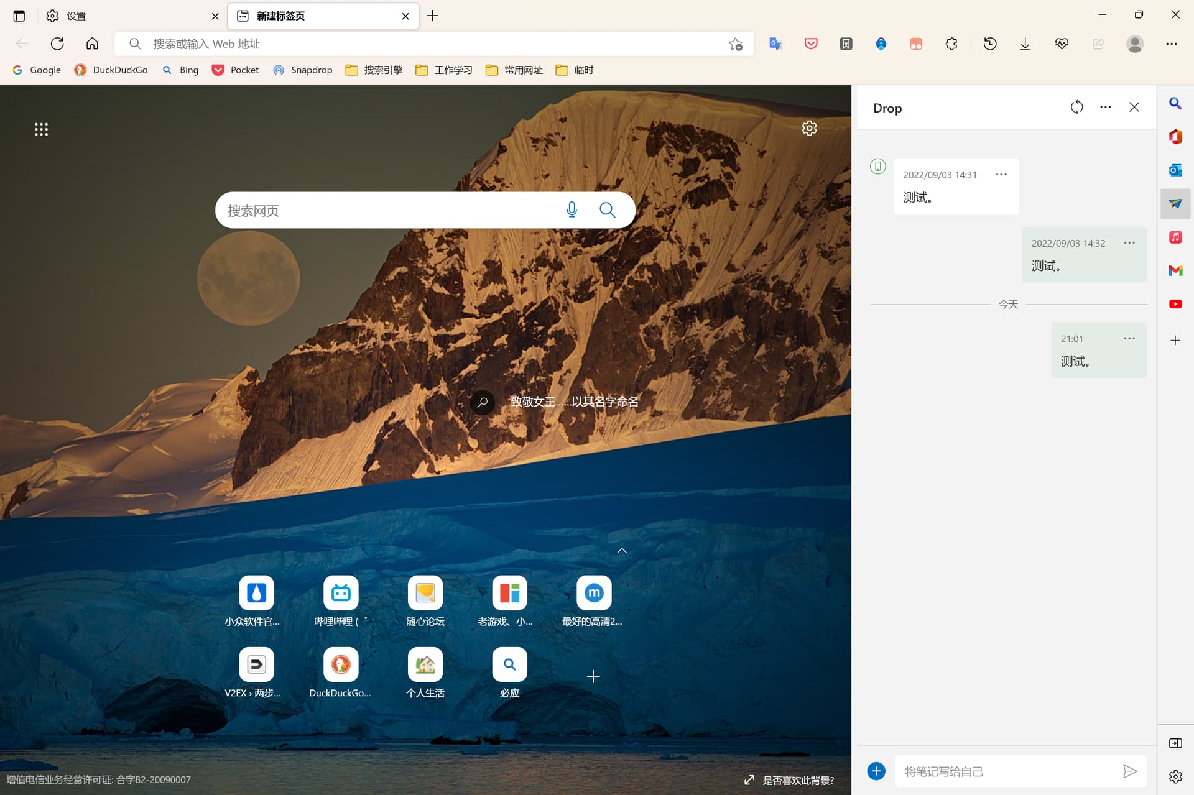Open Gmail from the sidebar
This screenshot has height=795, width=1194.
point(1175,270)
